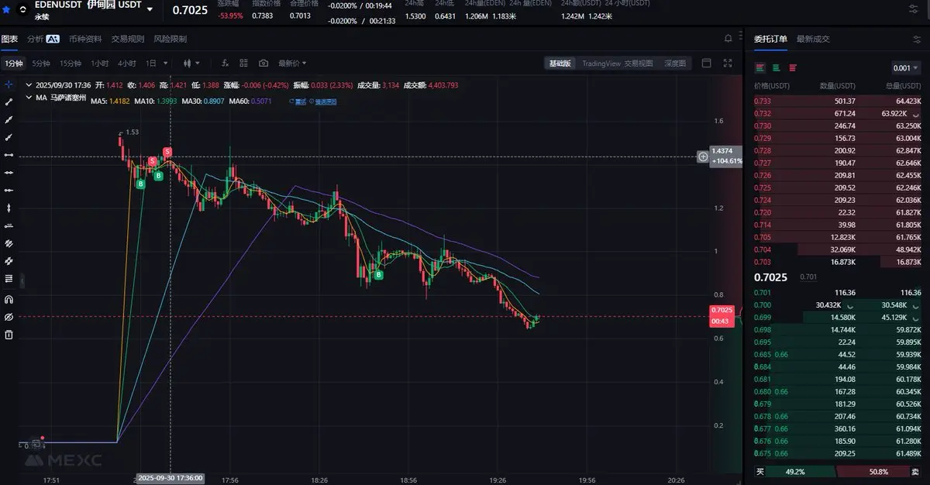Open order book settings sliders icon
Screen dimensions: 930x485
click(x=917, y=39)
